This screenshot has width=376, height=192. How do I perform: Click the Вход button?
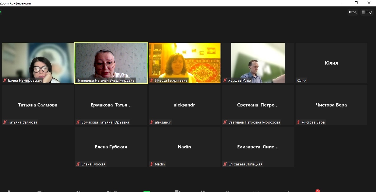click(x=353, y=12)
